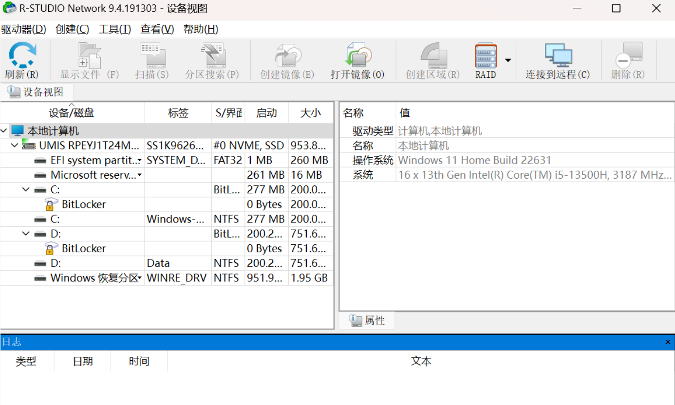
Task: Click the RAID toolbar icon
Action: [486, 56]
